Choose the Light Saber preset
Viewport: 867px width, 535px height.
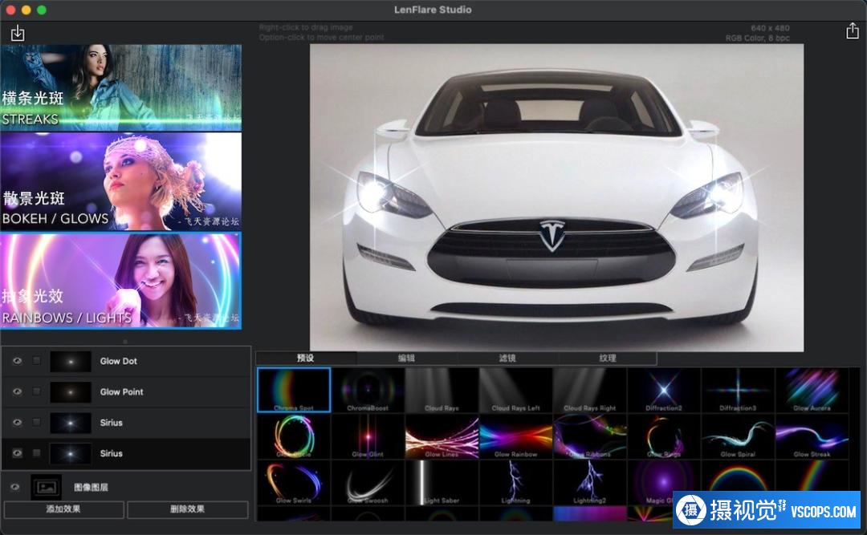pos(442,483)
